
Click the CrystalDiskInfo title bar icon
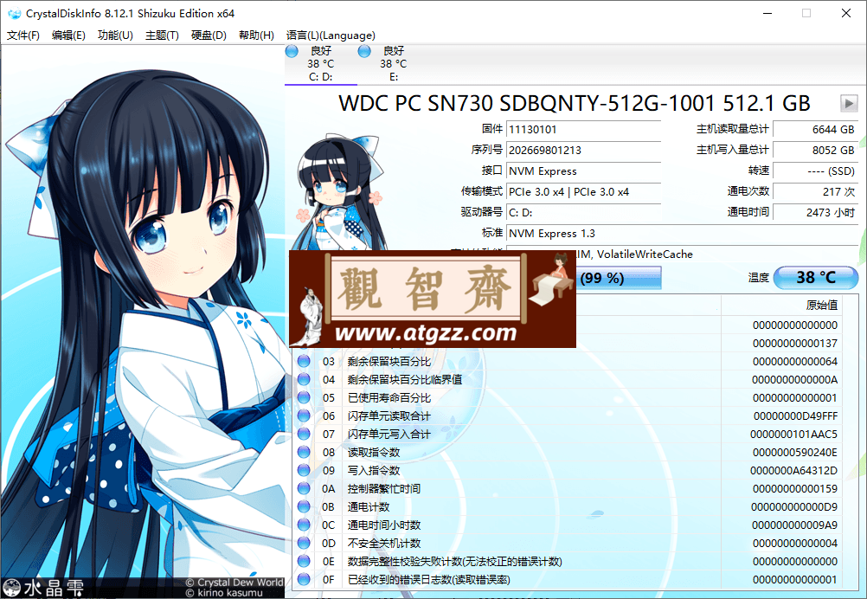click(x=15, y=13)
